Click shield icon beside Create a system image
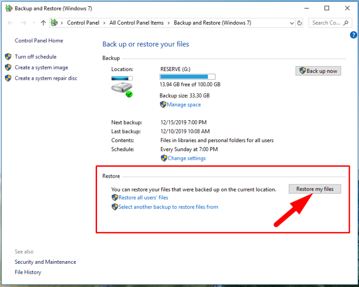Image resolution: width=359 pixels, height=287 pixels. coord(8,67)
